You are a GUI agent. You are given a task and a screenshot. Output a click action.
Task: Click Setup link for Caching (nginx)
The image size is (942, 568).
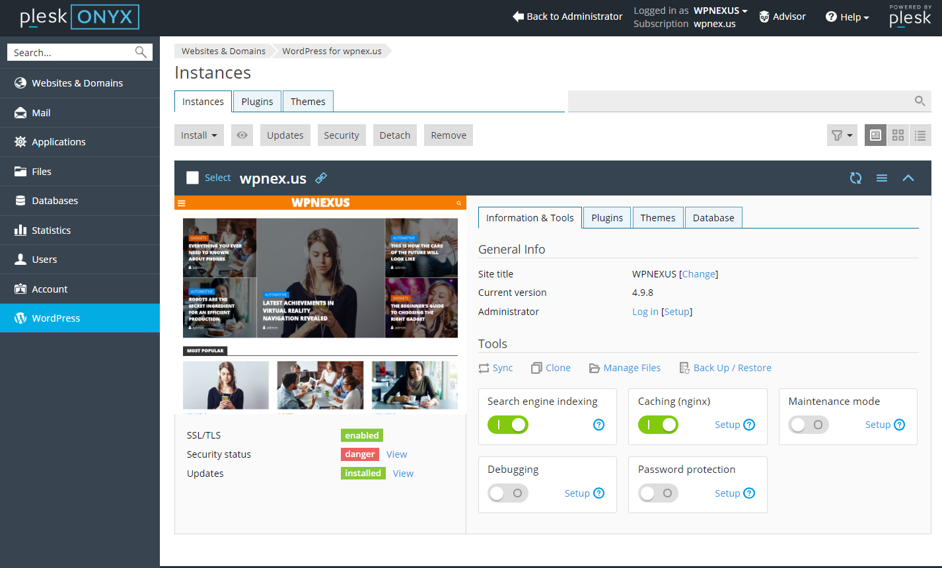pos(727,425)
